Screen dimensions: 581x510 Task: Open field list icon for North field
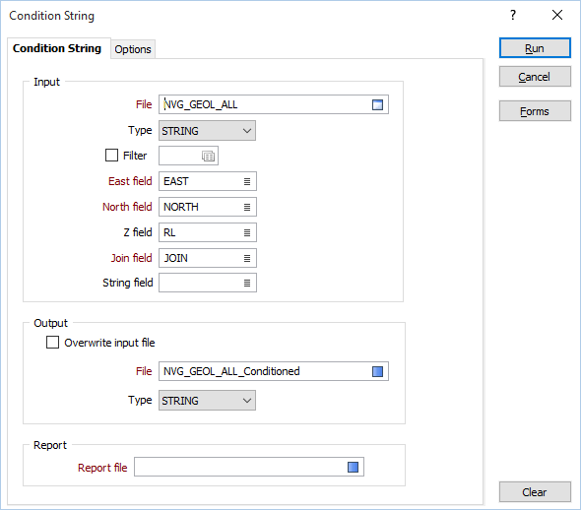247,207
